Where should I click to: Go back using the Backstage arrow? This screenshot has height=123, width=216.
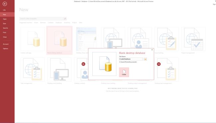5,4
